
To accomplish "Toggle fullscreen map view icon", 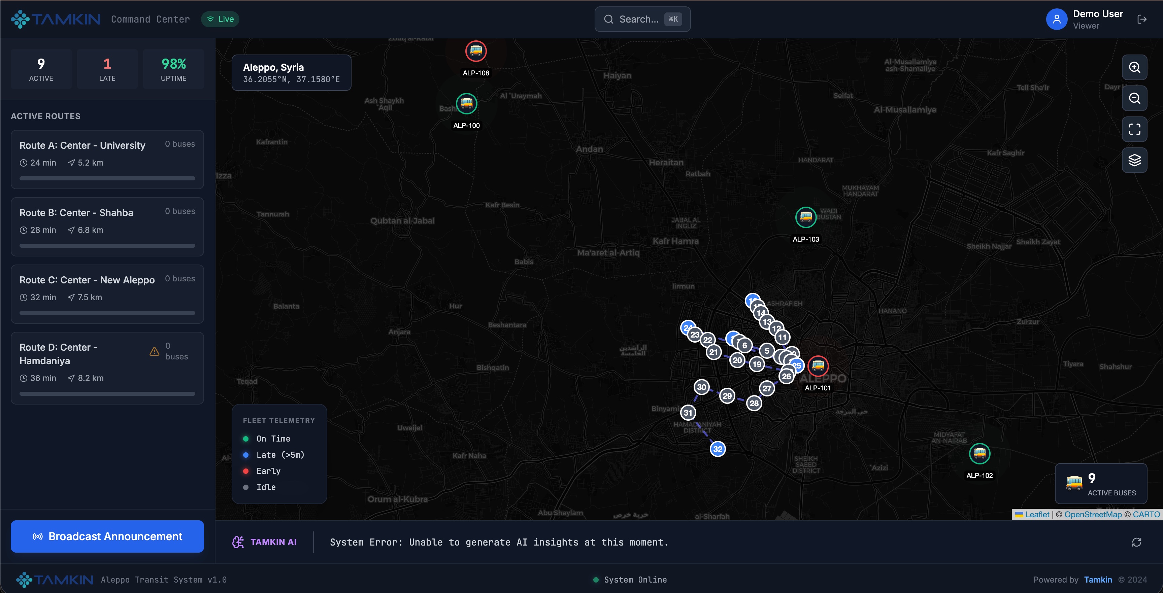I will [1134, 129].
